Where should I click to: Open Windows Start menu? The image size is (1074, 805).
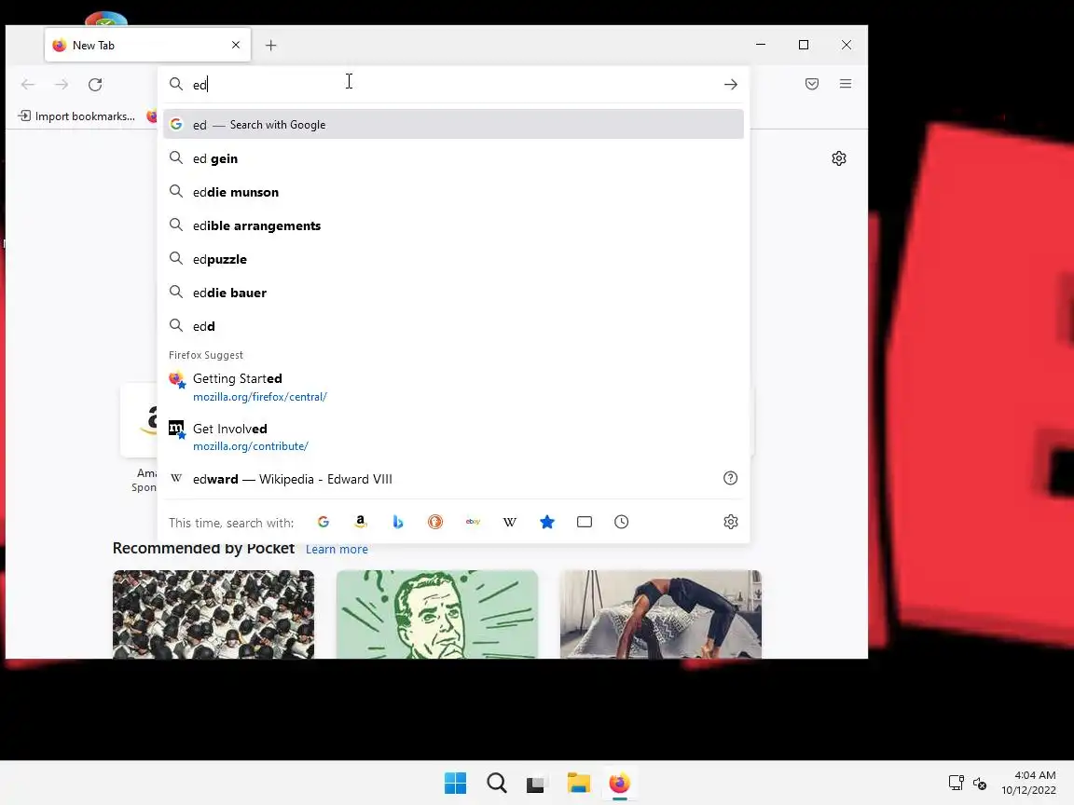click(x=456, y=783)
